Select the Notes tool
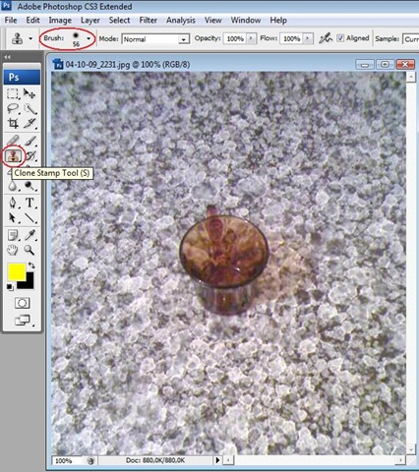The height and width of the screenshot is (472, 419). 13,235
